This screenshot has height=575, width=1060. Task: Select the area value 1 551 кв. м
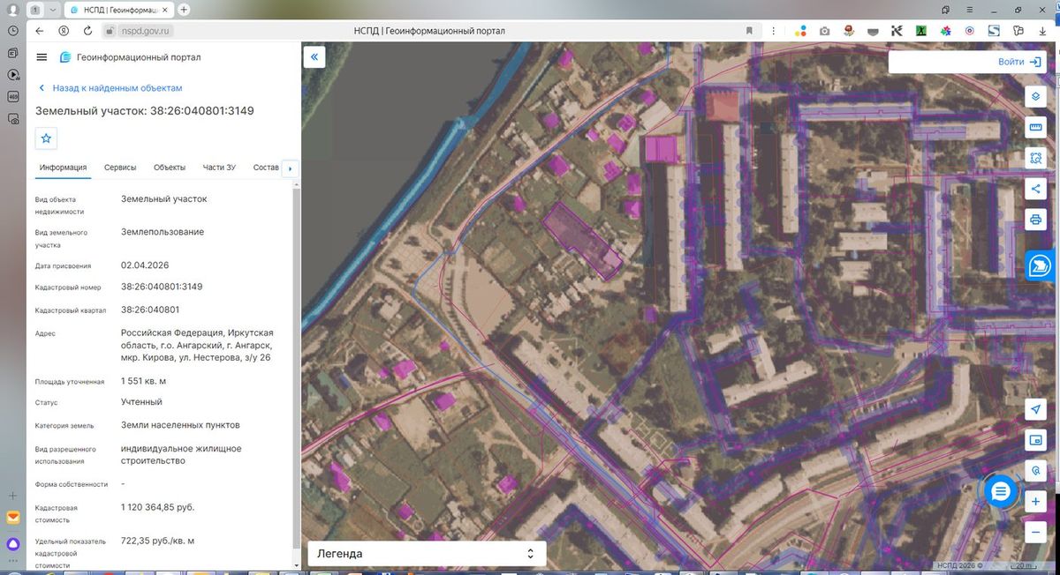coord(144,381)
